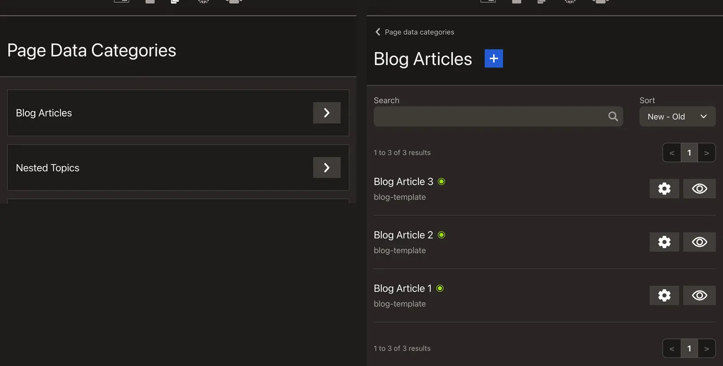Open settings gear for Blog Article 1
723x366 pixels.
pos(664,296)
